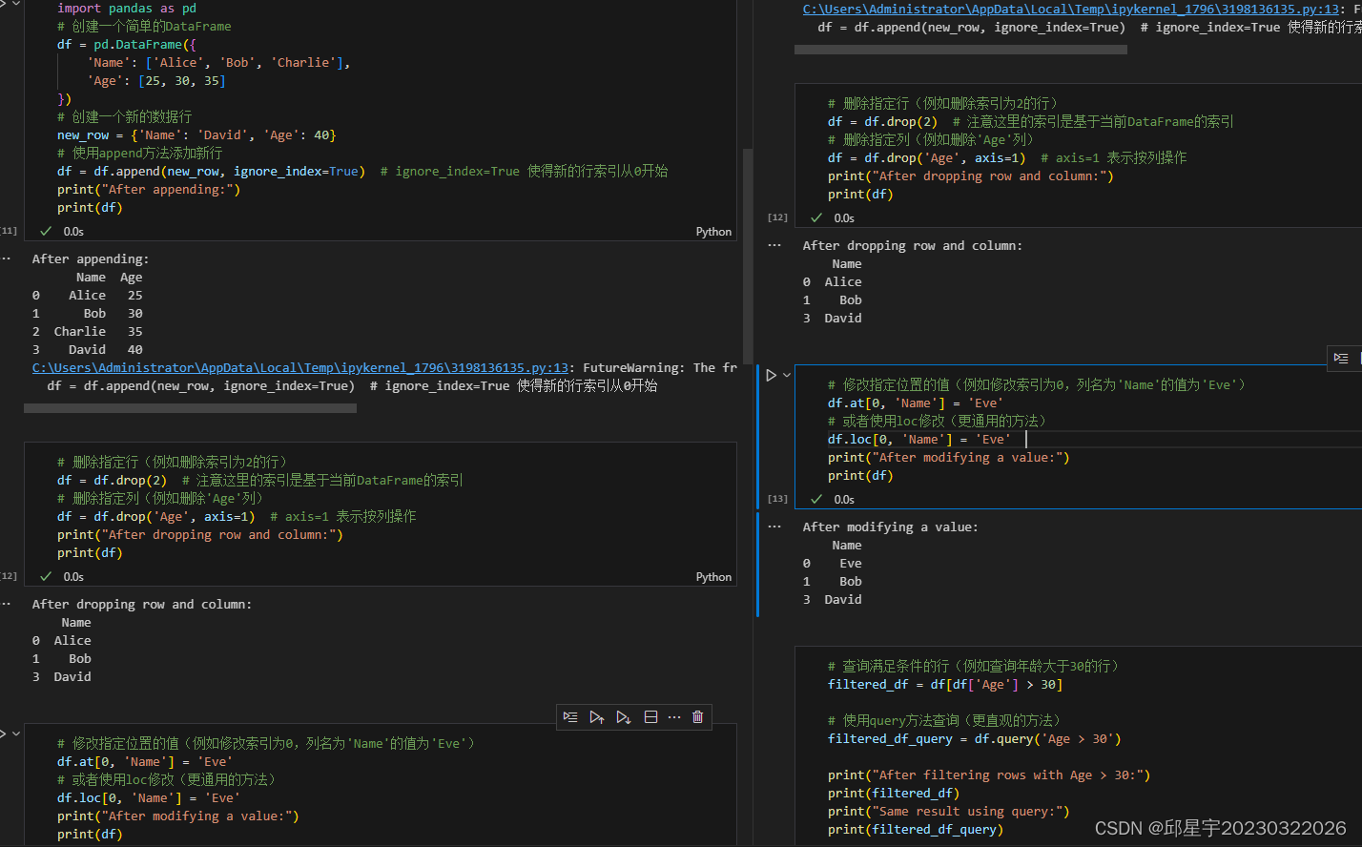Click 'df = df.drop(2)' in left panel
The height and width of the screenshot is (847, 1362).
112,481
